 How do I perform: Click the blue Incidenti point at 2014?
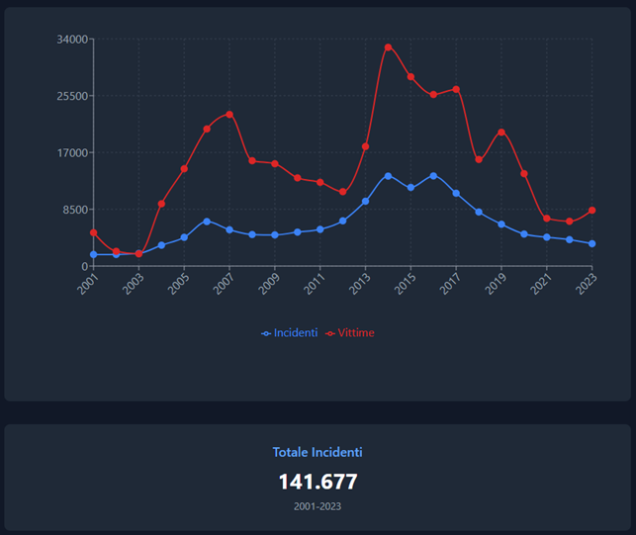point(388,176)
